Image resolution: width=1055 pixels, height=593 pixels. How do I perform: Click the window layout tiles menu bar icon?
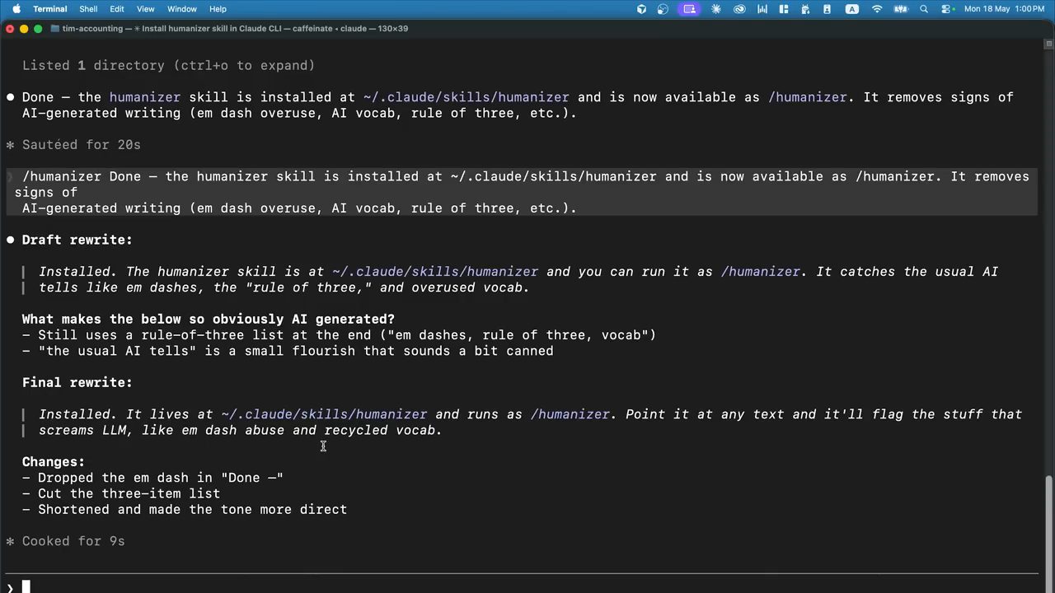(784, 9)
